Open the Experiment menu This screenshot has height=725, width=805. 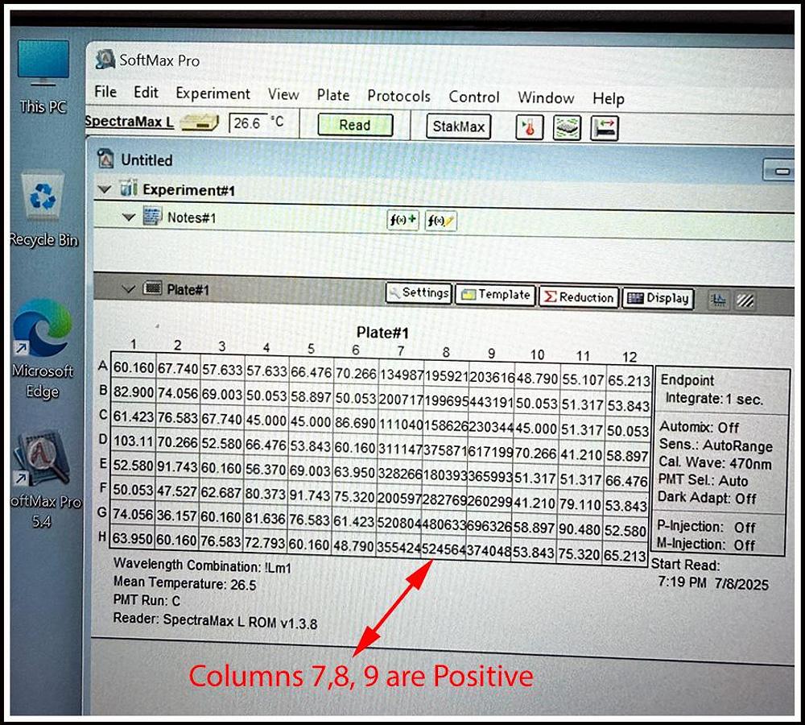point(213,93)
